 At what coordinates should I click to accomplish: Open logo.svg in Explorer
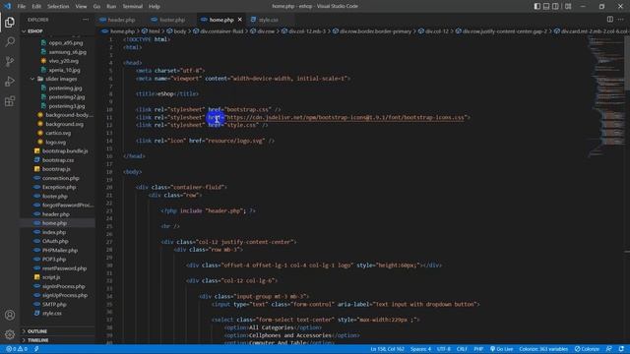55,142
